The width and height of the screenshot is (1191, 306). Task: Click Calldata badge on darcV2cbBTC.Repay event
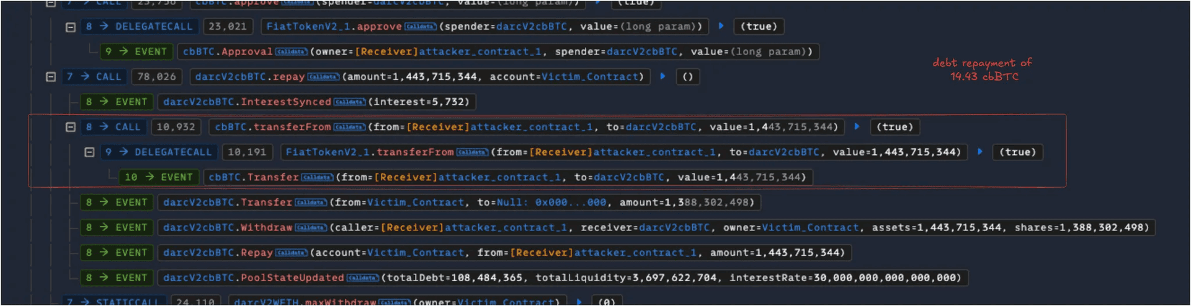coord(291,253)
